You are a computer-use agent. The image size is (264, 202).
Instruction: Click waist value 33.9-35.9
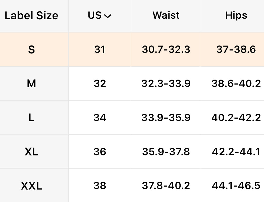point(166,118)
